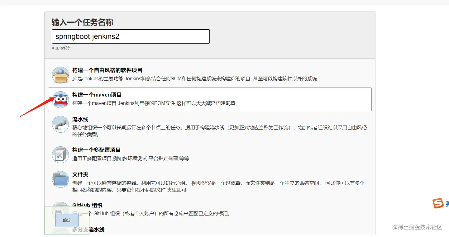
Task: Select the 多分支流水线 item title
Action: 88,230
